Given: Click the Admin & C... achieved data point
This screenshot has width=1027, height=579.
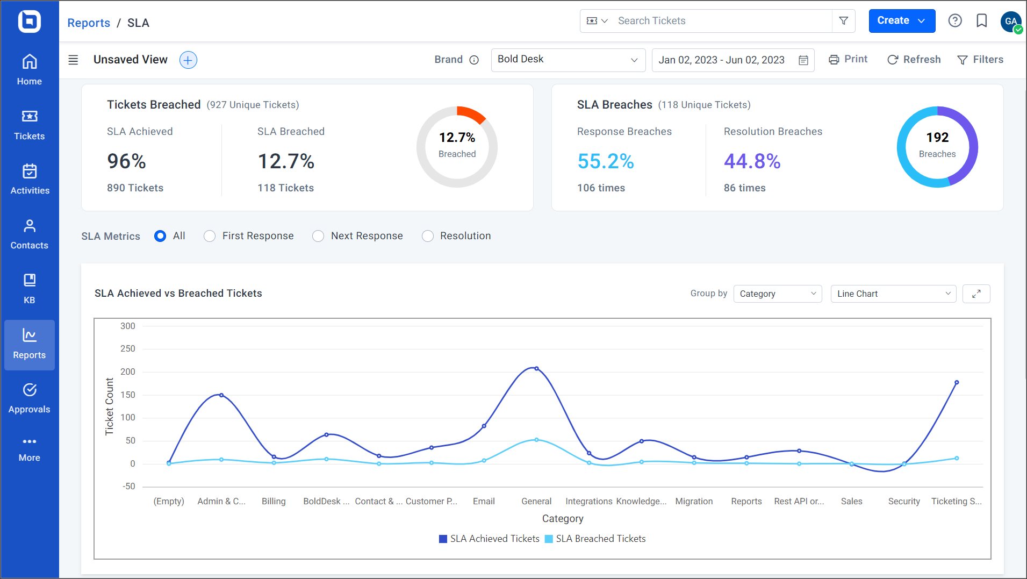Looking at the screenshot, I should 221,395.
